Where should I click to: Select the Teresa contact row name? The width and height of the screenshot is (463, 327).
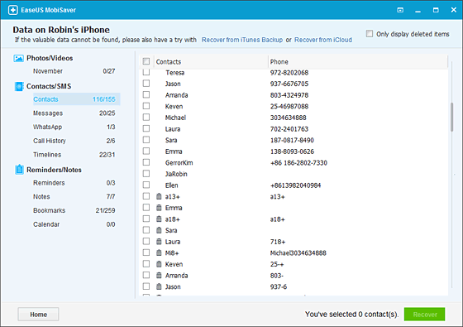point(174,73)
